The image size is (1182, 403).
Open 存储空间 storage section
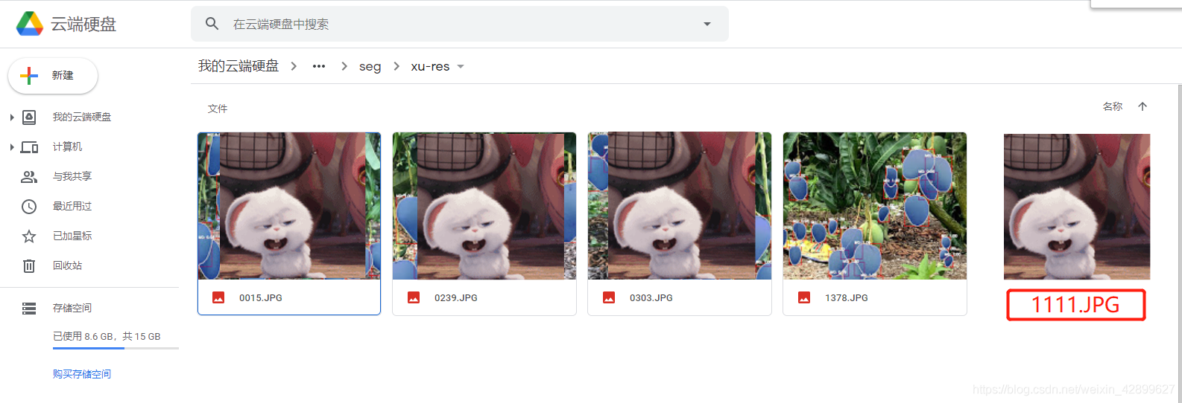click(72, 308)
